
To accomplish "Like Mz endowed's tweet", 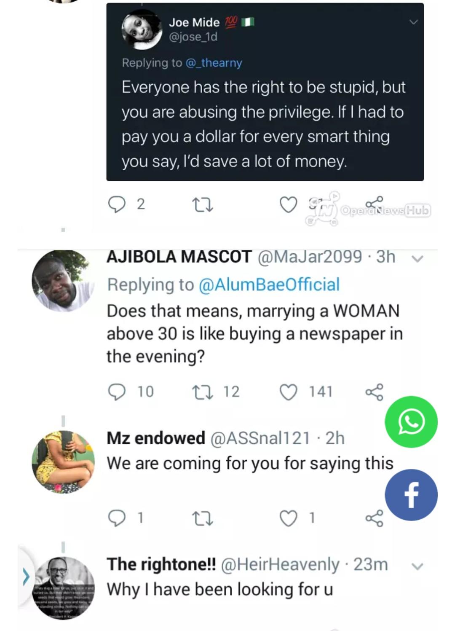I will 289,518.
